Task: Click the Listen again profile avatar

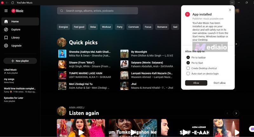Action: click(62, 111)
